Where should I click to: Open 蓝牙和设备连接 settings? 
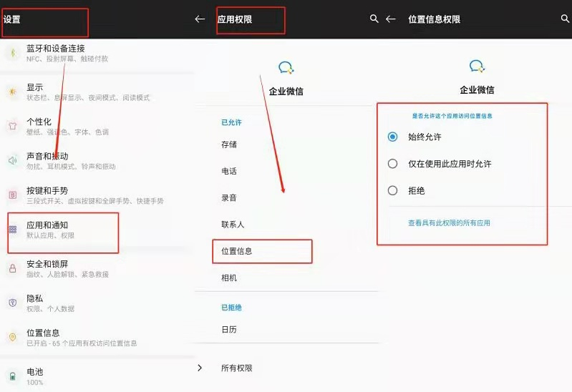click(x=97, y=53)
